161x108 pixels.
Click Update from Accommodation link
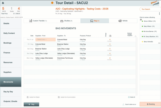point(68,97)
